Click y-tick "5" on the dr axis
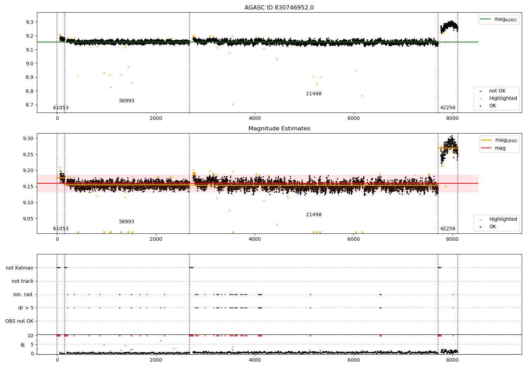The image size is (527, 368). [x=32, y=345]
